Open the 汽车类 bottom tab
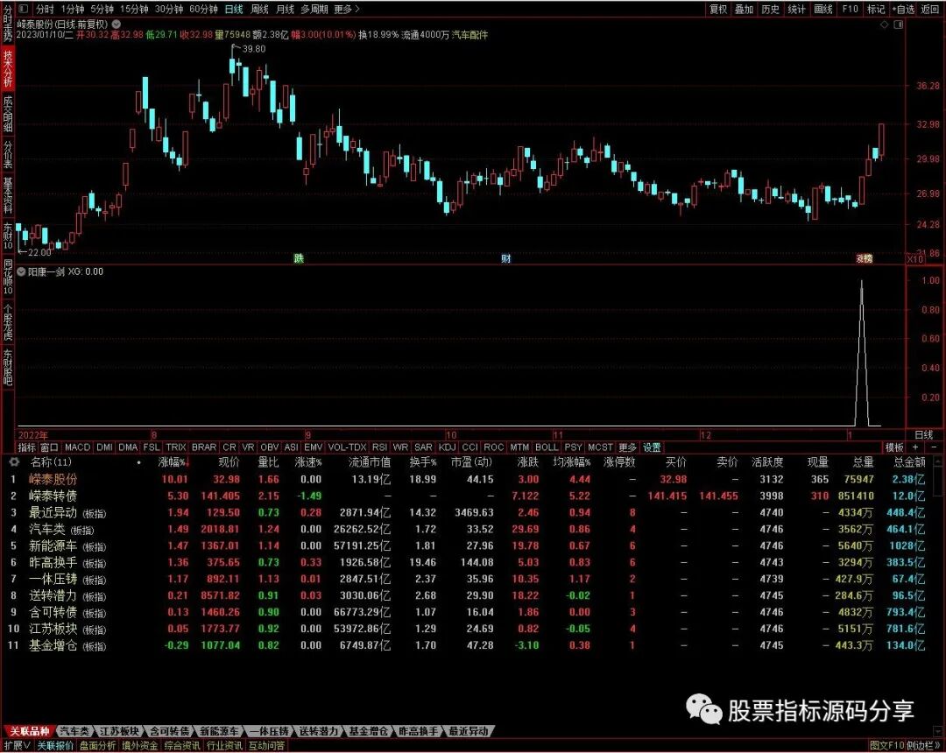This screenshot has width=946, height=753. coord(74,731)
